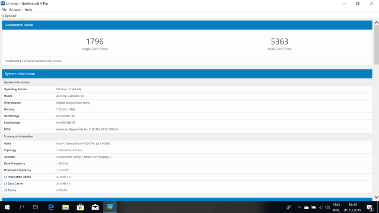
Task: Select the System Information blue header
Action: [x=187, y=74]
